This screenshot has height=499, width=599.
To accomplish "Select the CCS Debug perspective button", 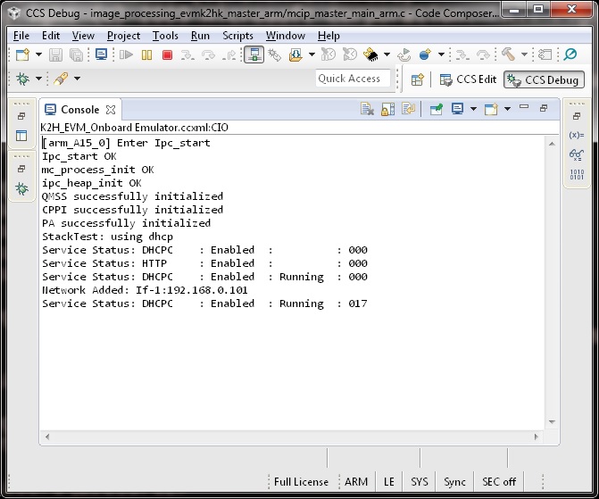I will [x=543, y=79].
